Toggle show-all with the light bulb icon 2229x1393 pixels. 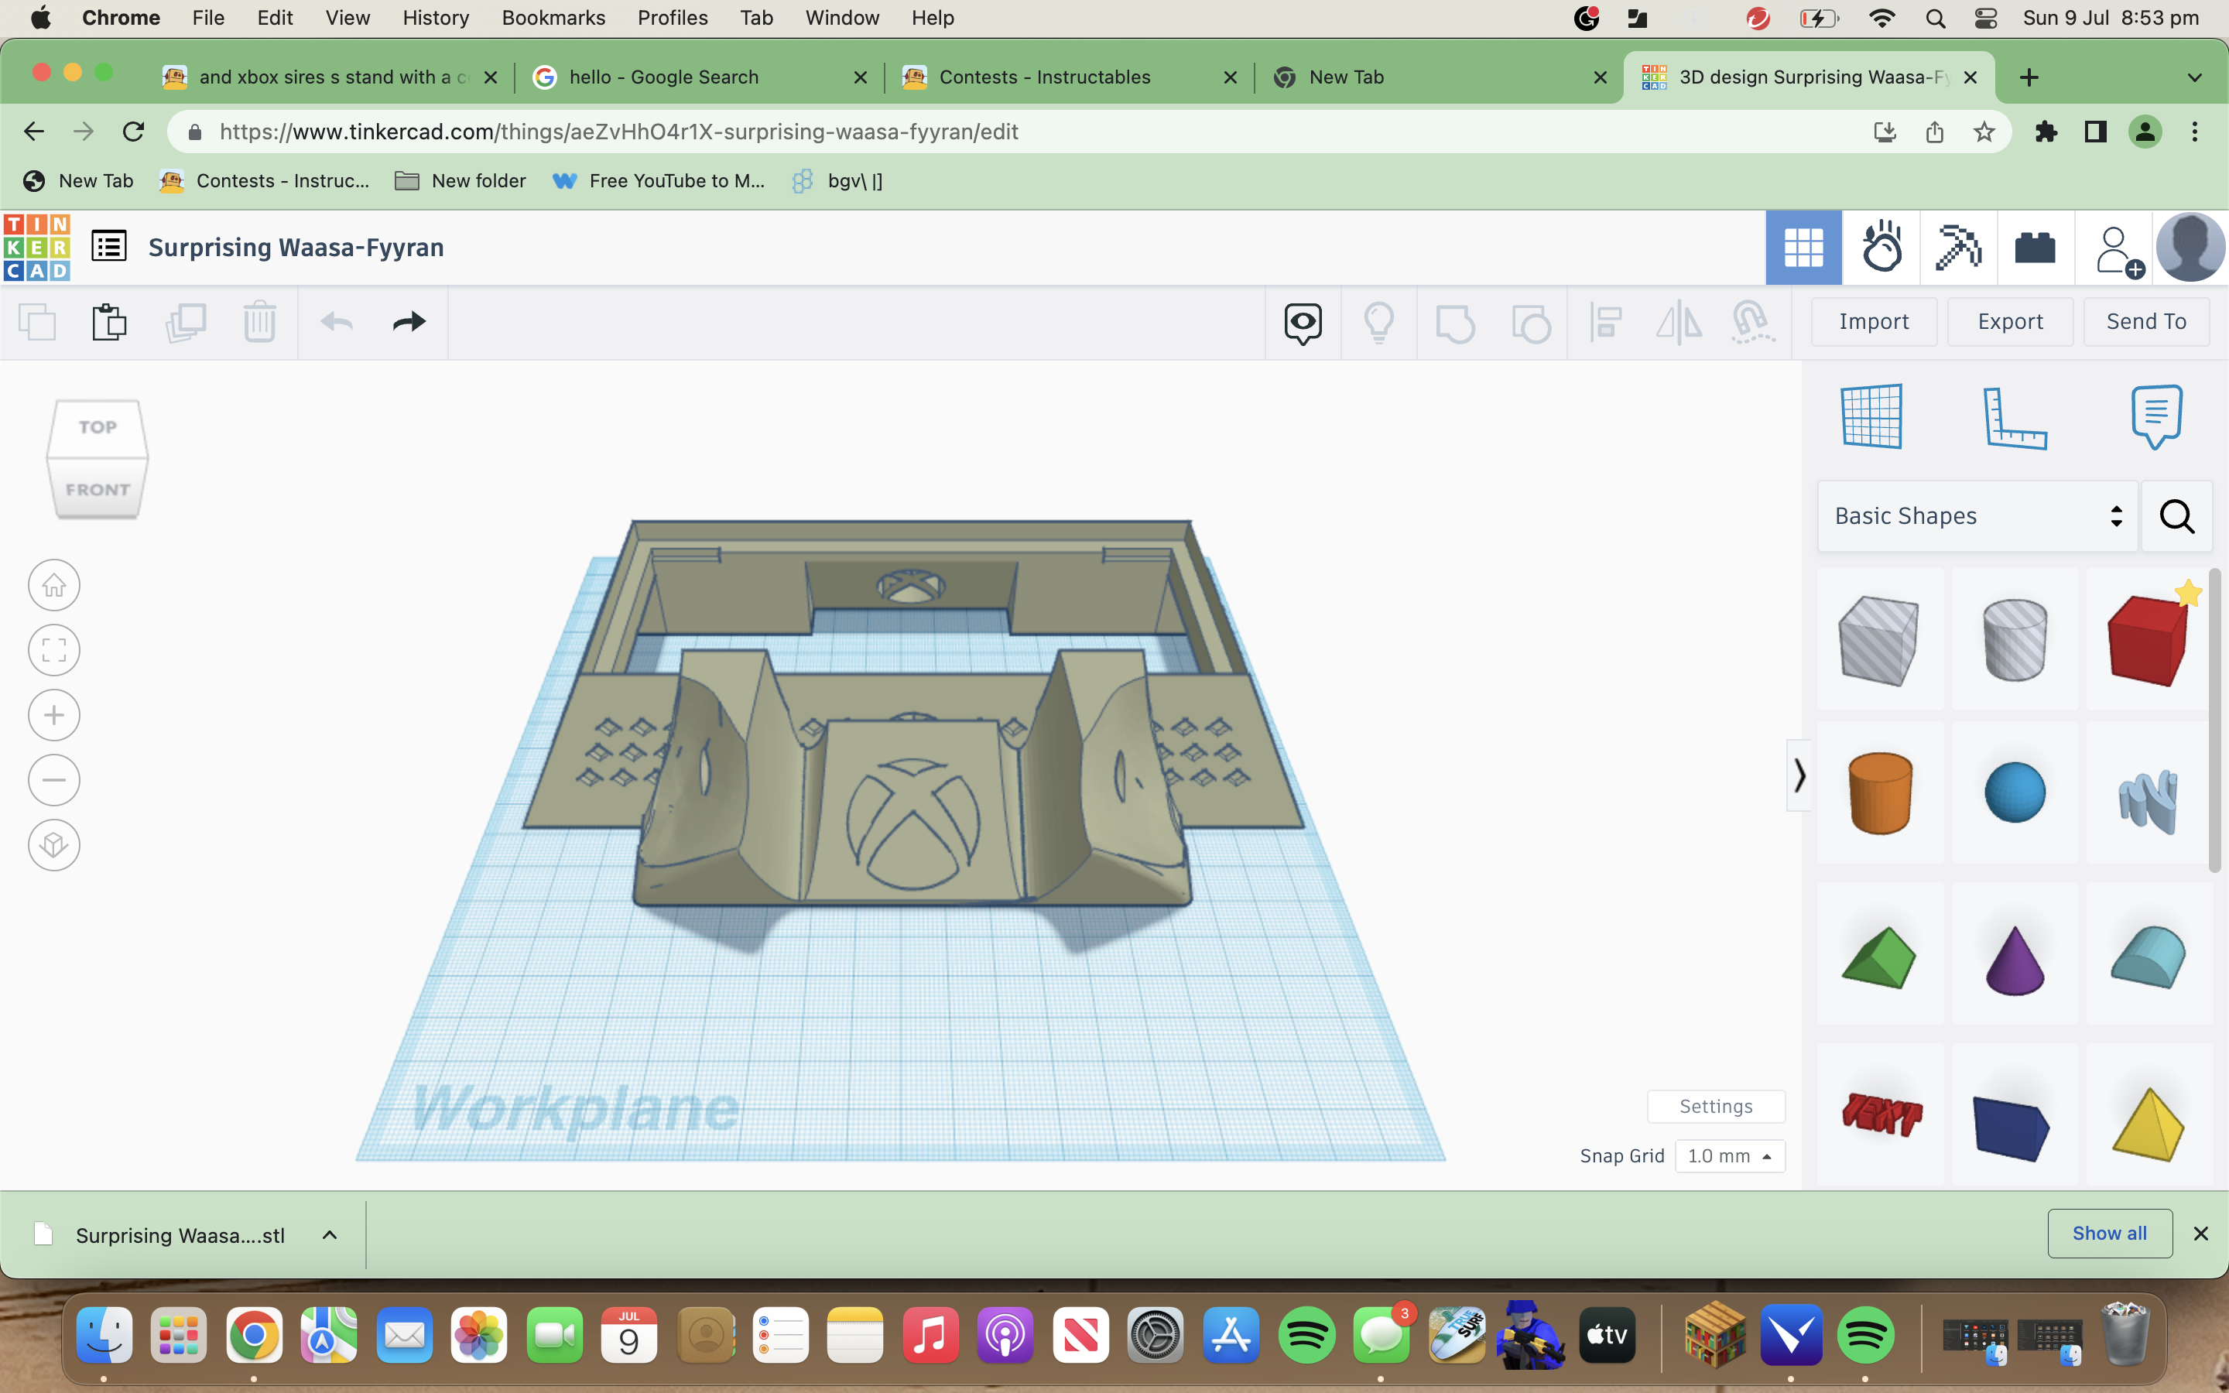1379,323
